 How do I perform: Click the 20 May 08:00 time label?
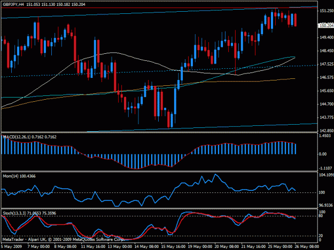[x=227, y=247]
